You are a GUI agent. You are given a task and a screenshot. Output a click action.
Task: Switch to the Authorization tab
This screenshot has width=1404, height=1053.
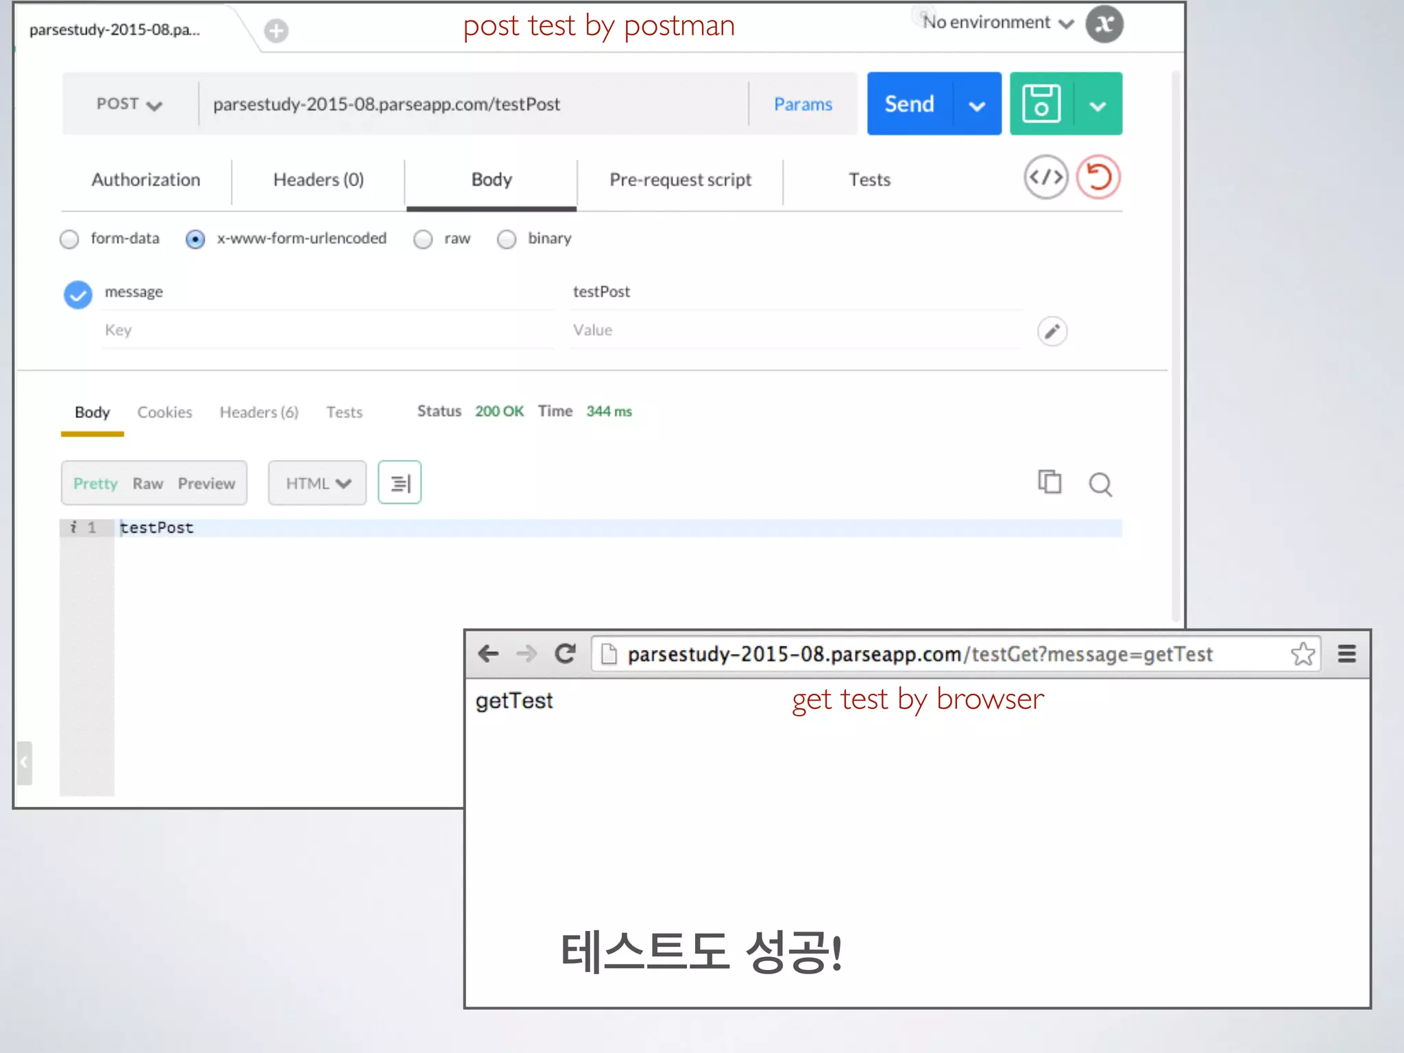point(146,180)
